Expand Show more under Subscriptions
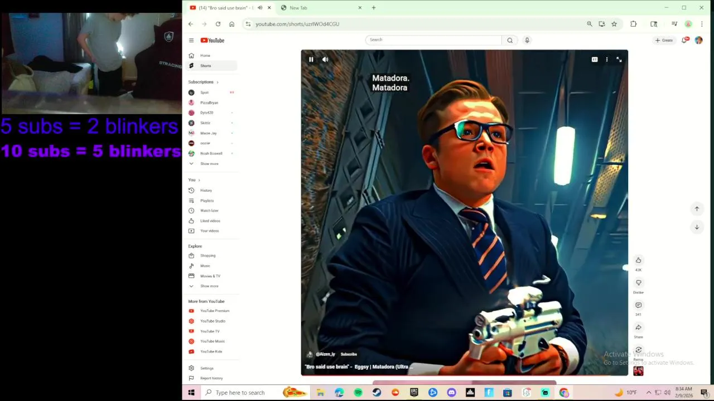The height and width of the screenshot is (401, 714). [x=212, y=164]
